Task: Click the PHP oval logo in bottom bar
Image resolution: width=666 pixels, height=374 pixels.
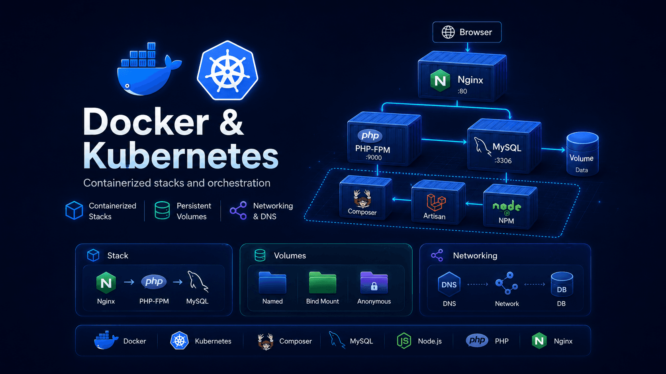Action: 477,340
